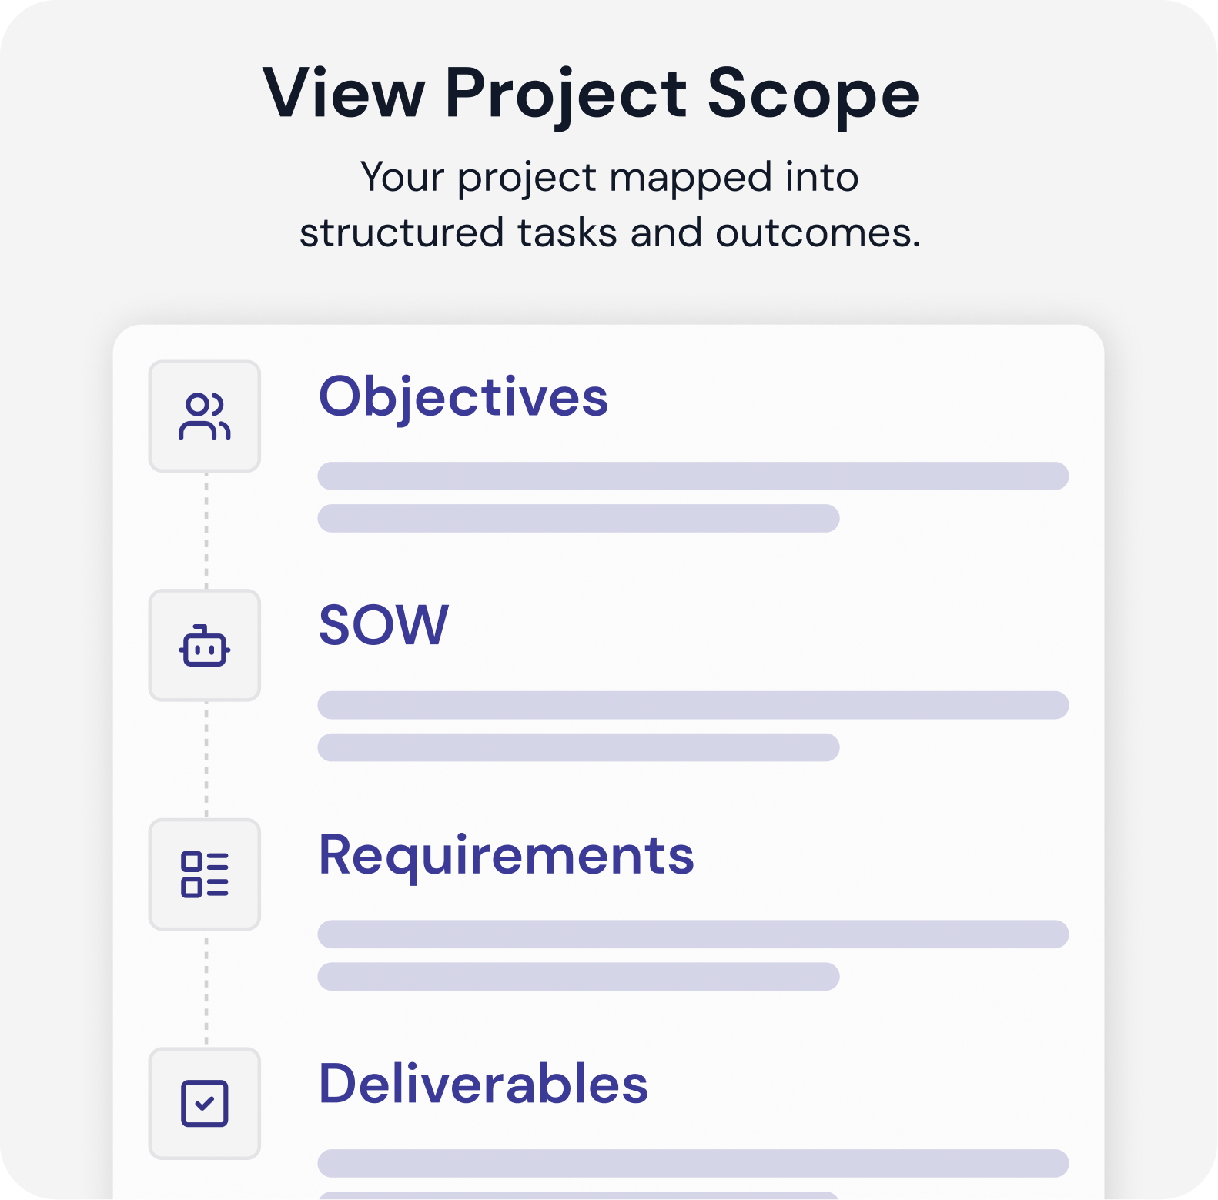Open the SOW section heading
This screenshot has width=1218, height=1200.
[x=383, y=625]
